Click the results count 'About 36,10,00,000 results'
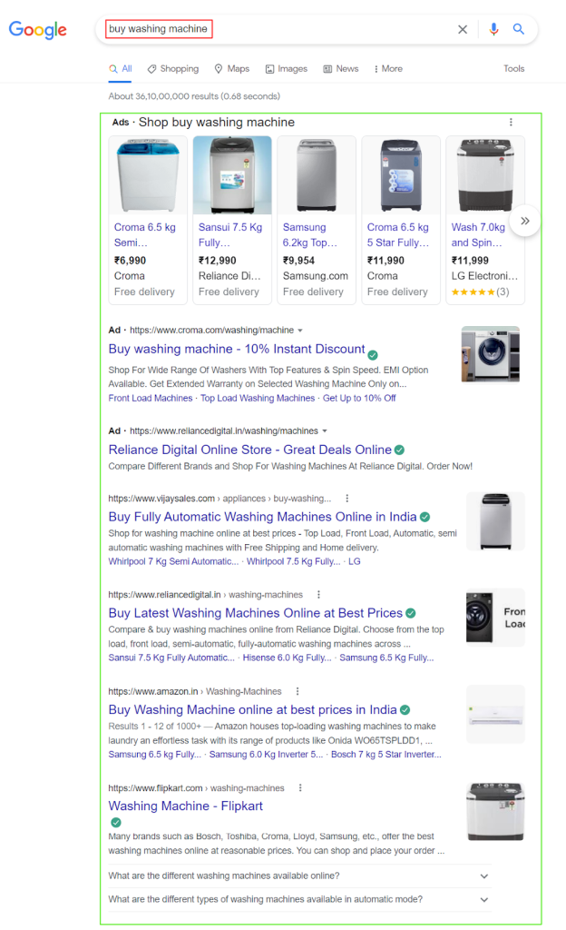The width and height of the screenshot is (566, 930). [194, 96]
